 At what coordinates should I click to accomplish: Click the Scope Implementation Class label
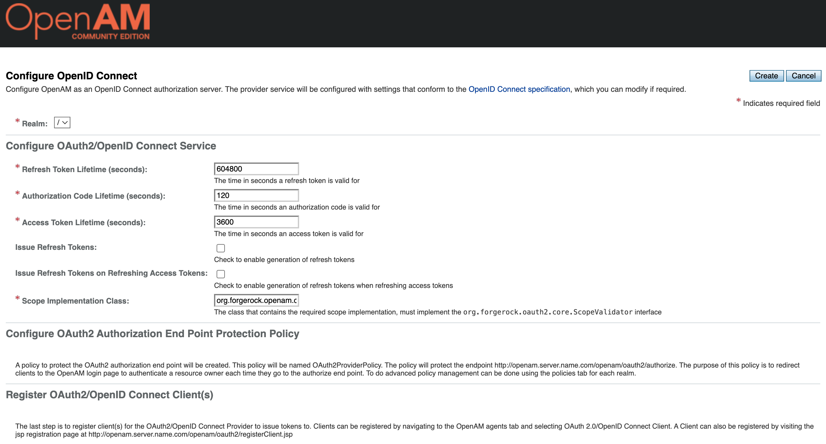[x=75, y=301]
